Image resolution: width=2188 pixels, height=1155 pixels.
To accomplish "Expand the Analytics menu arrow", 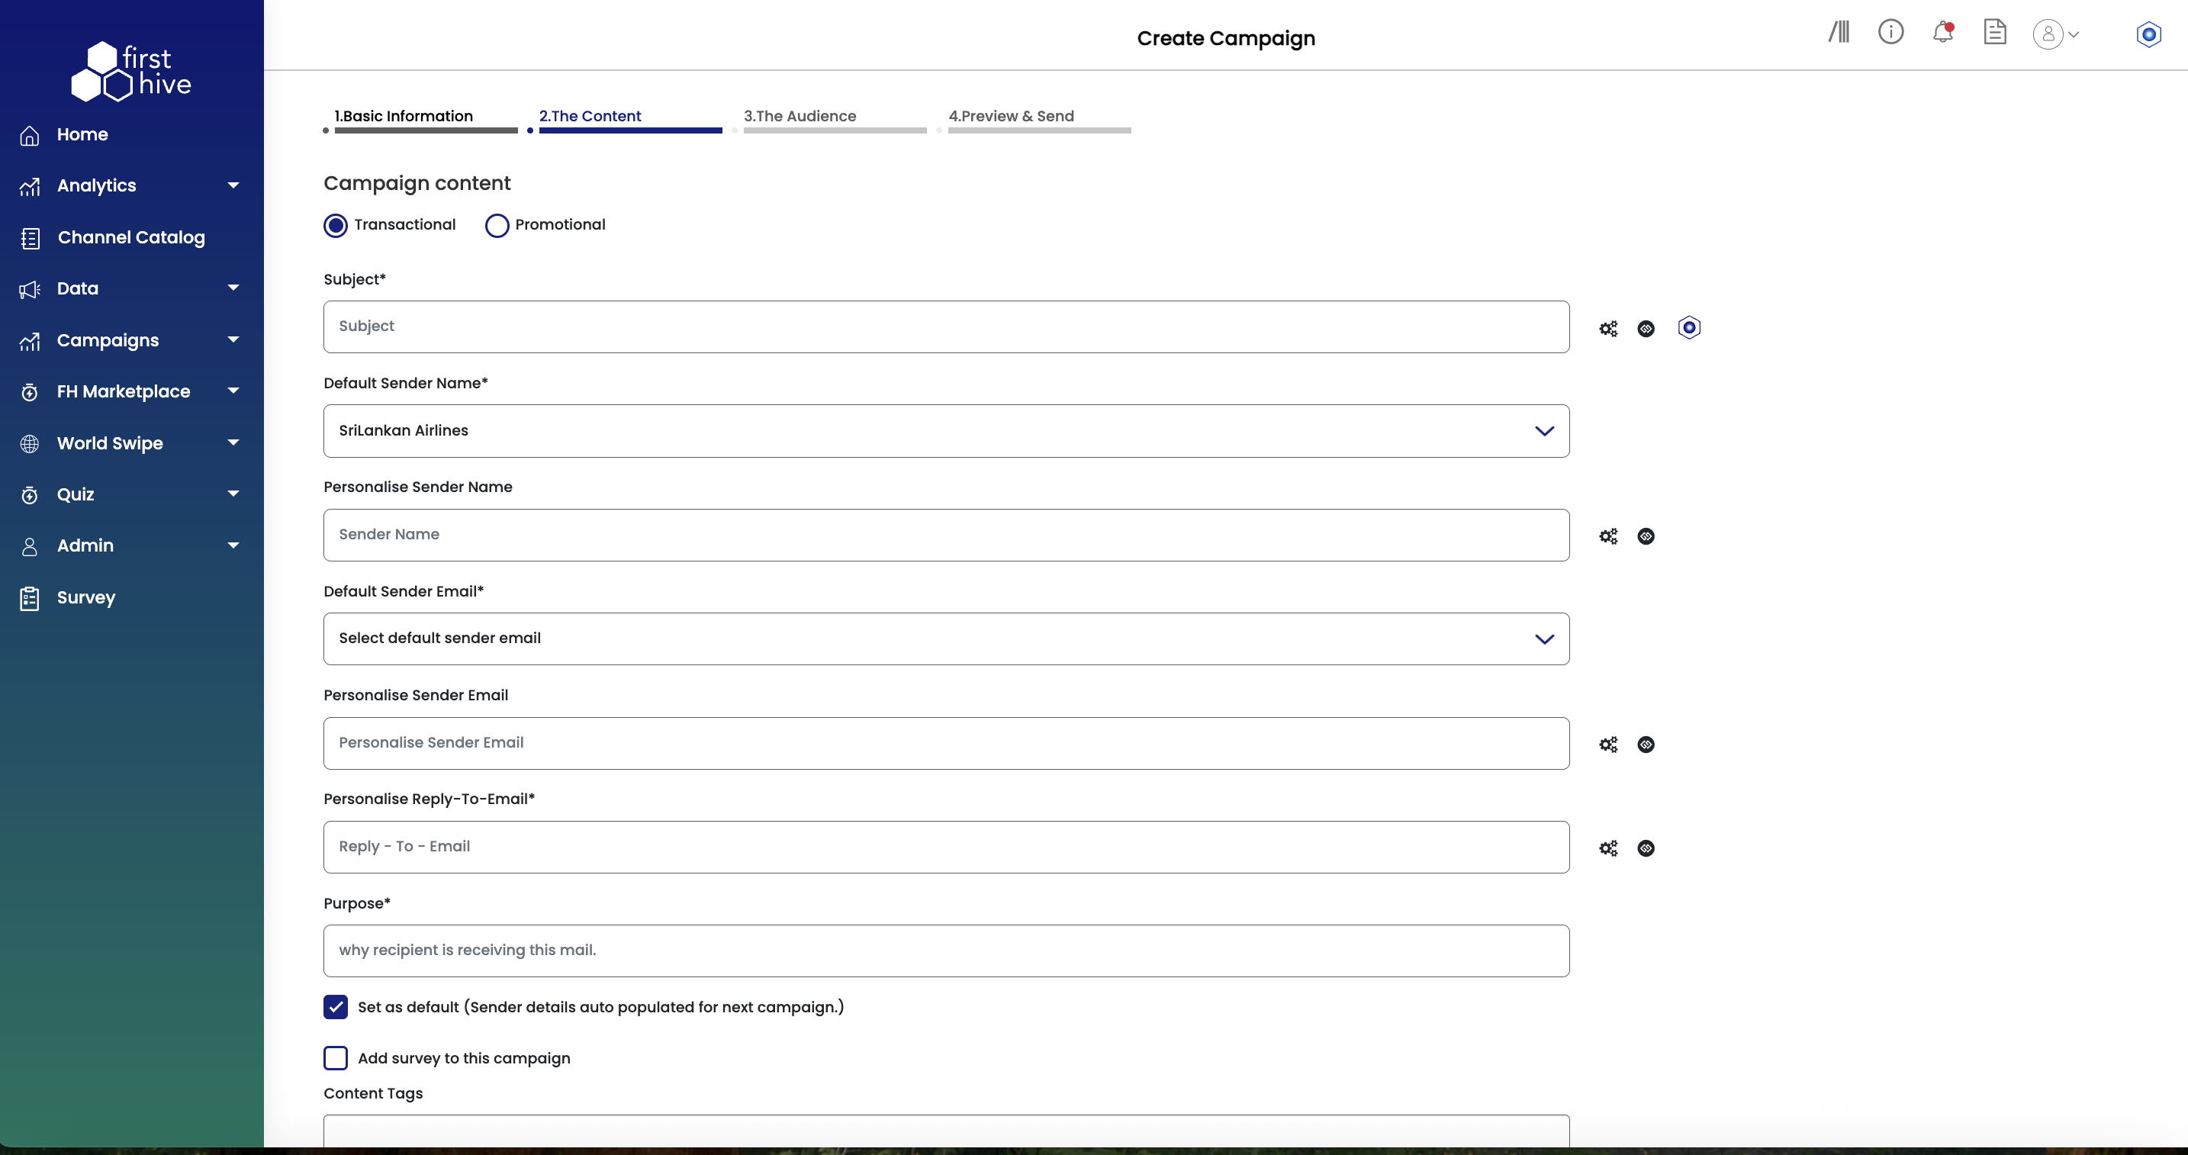I will (x=233, y=185).
